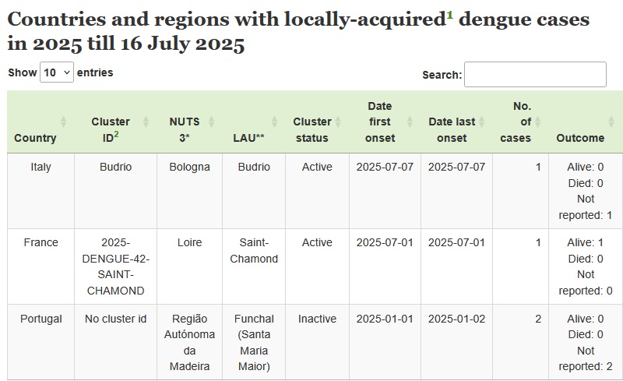Sort by Cluster status sort arrows
This screenshot has width=623, height=381.
click(338, 122)
